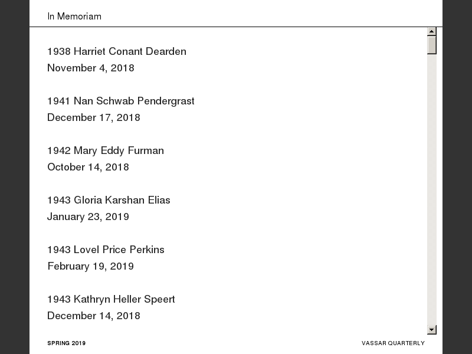Click the date December 17, 2018
This screenshot has height=354, width=472.
click(x=94, y=117)
